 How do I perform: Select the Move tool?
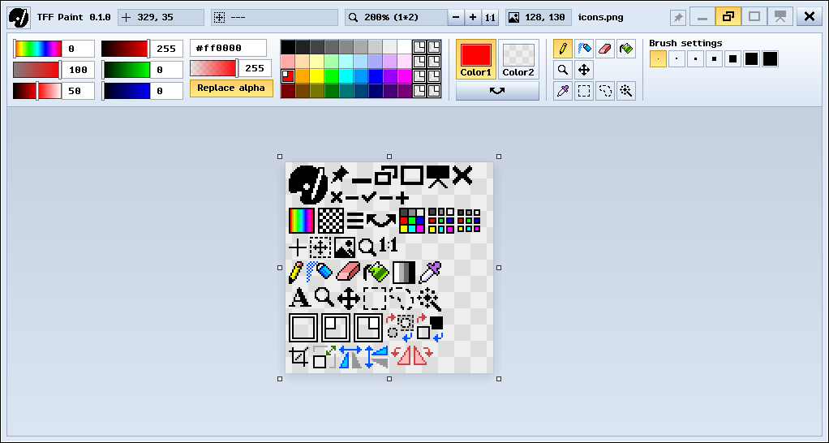pyautogui.click(x=583, y=70)
